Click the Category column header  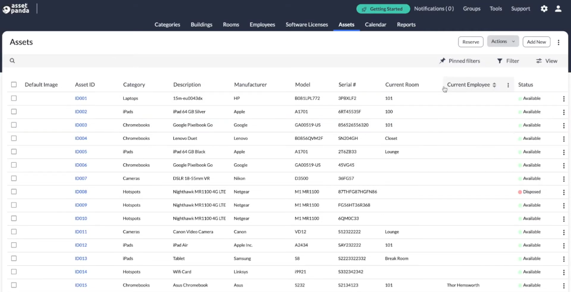coord(134,85)
